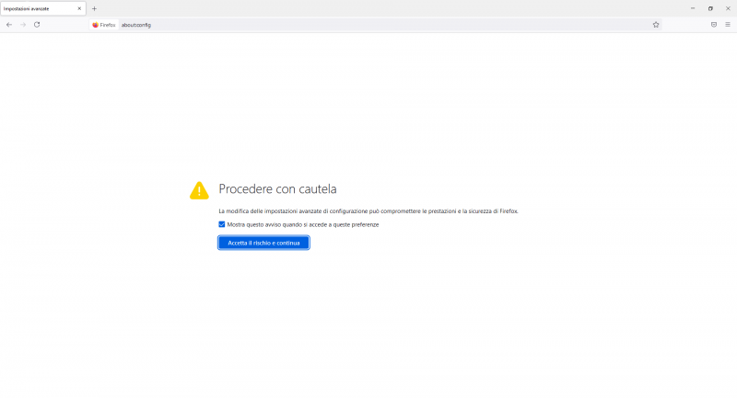Open the Firefox hamburger menu
Screen dimensions: 737x398
(728, 25)
